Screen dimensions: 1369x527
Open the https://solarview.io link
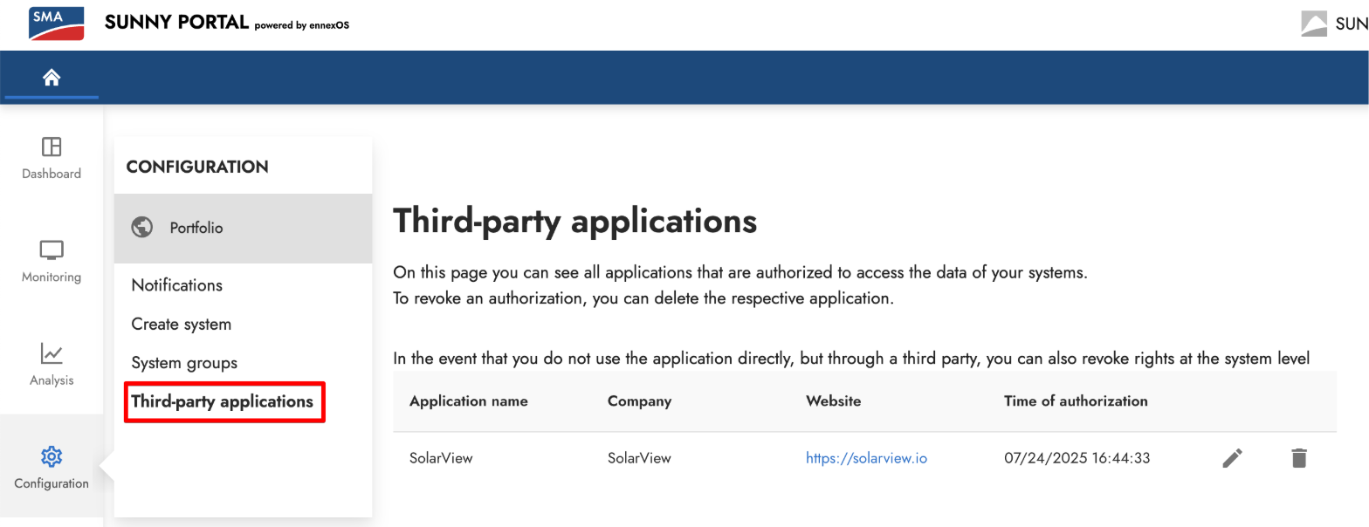click(866, 457)
